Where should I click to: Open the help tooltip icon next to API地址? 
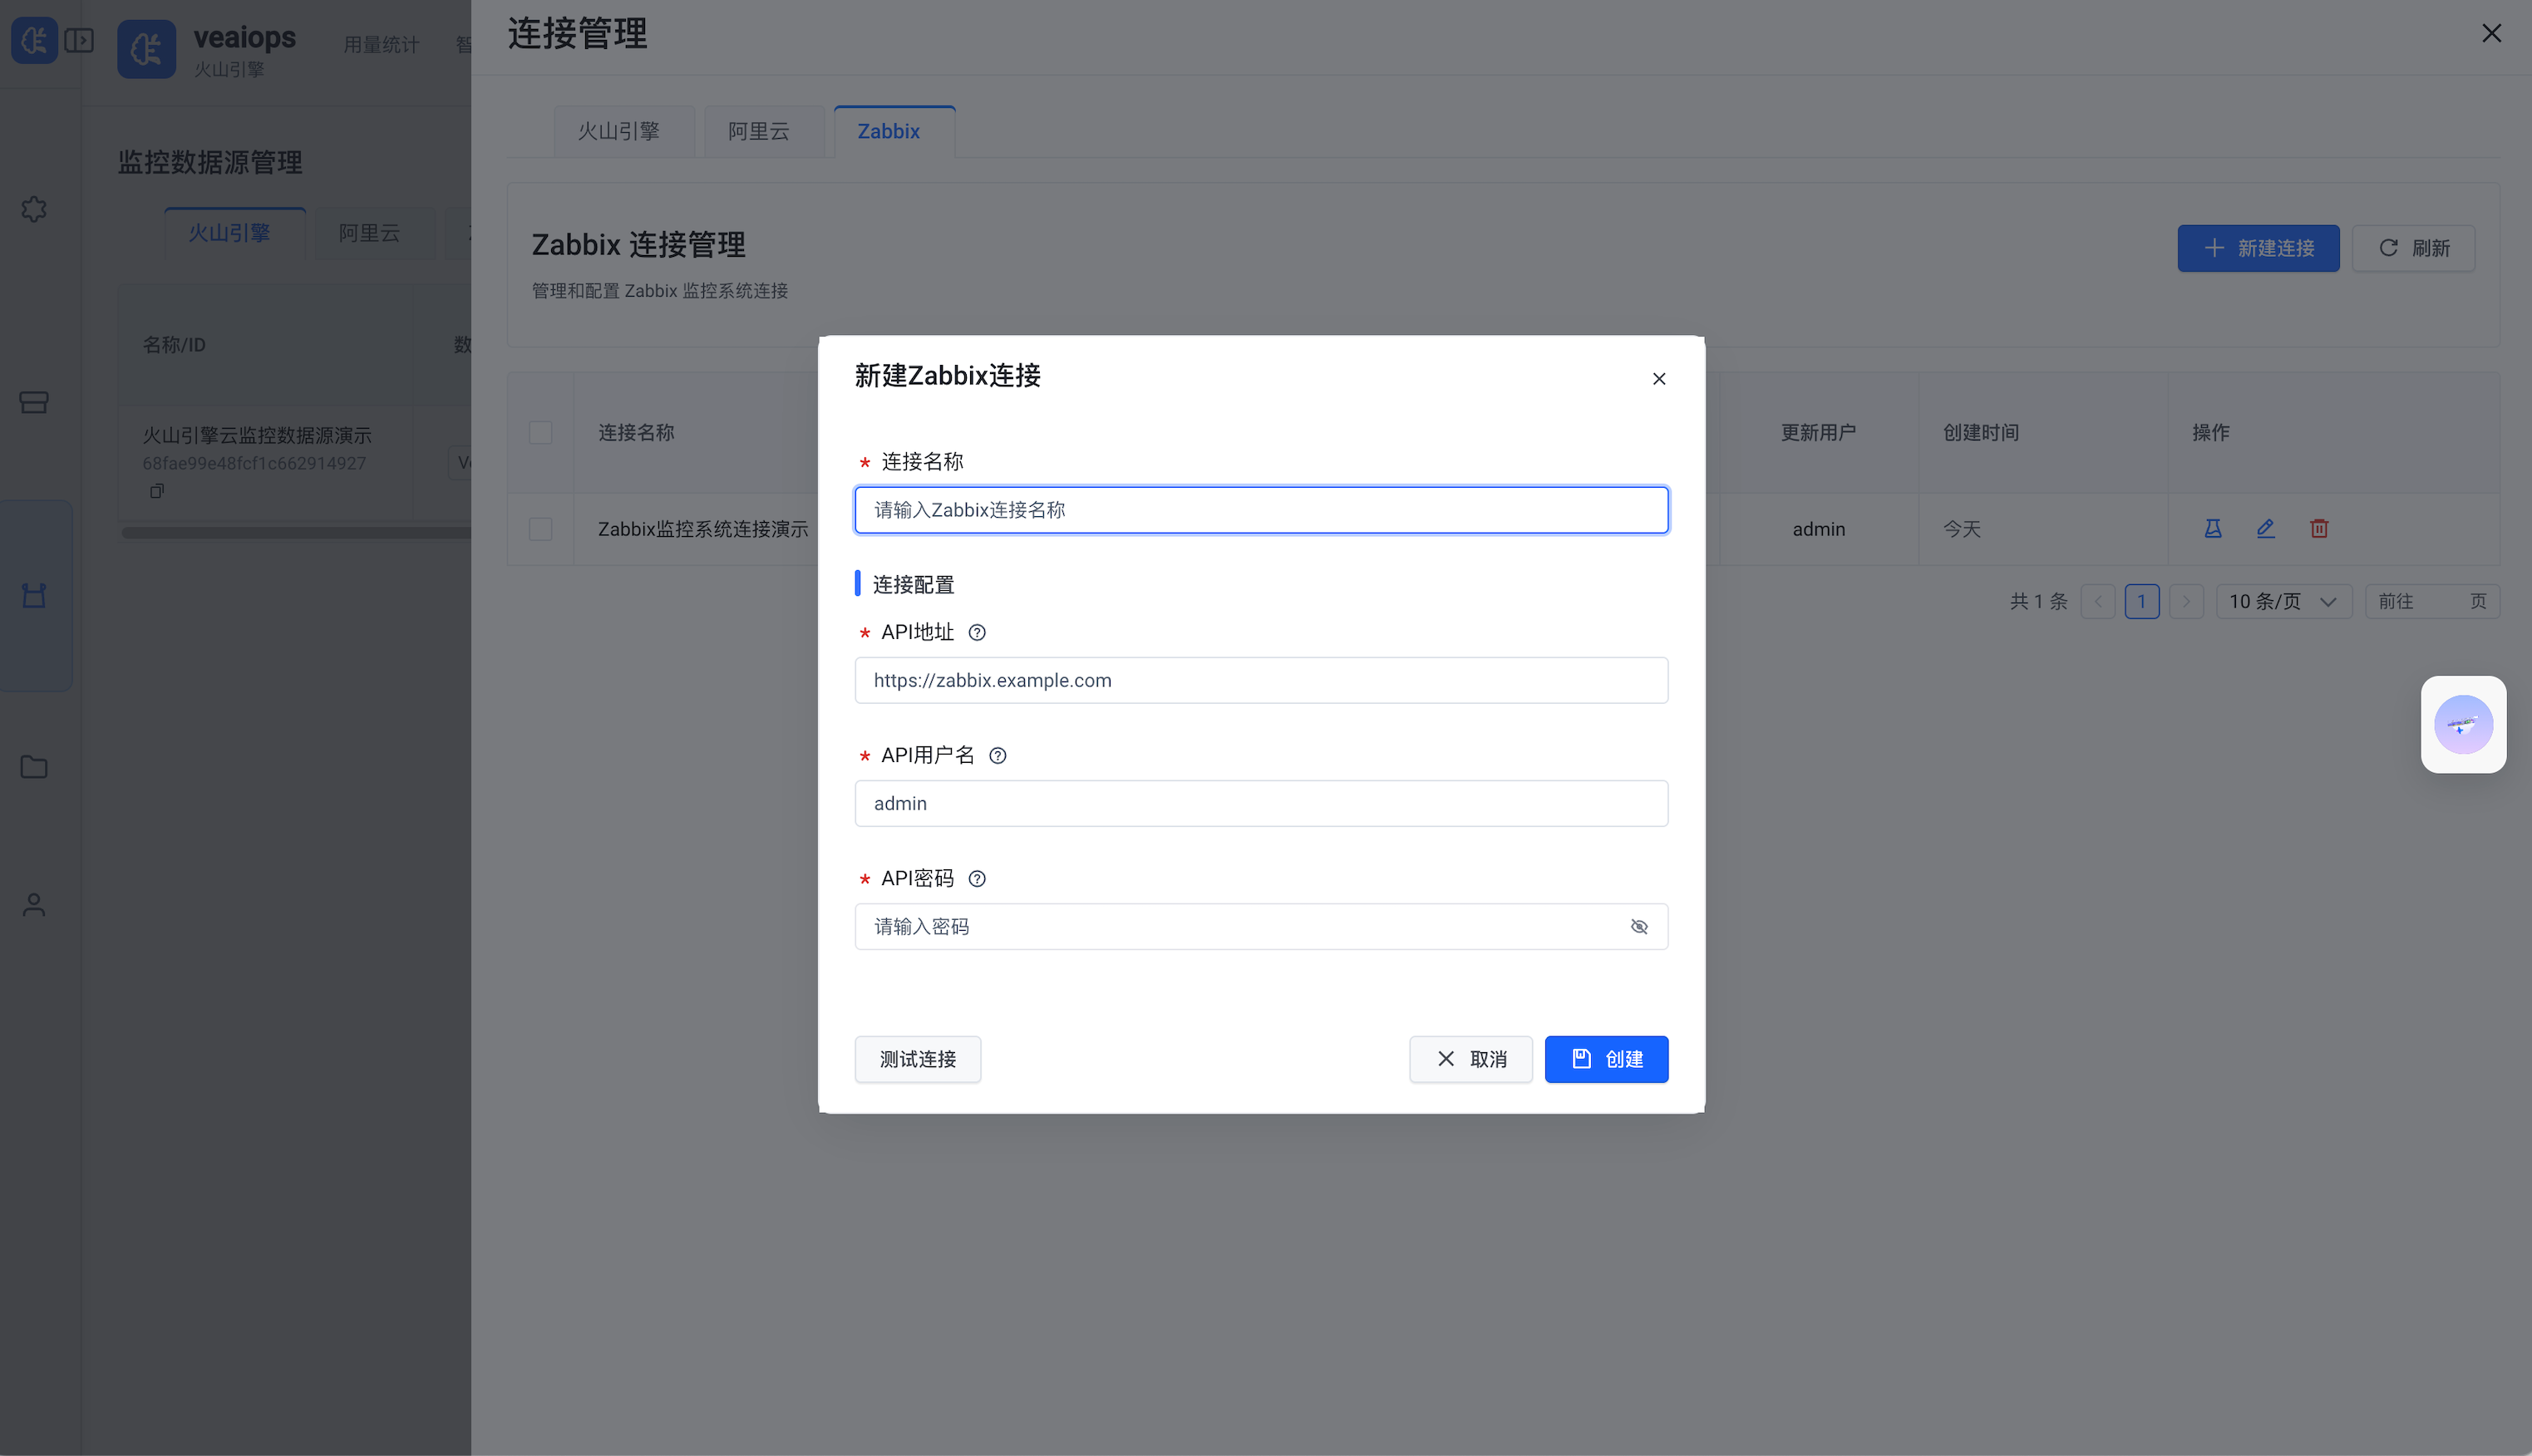(977, 632)
